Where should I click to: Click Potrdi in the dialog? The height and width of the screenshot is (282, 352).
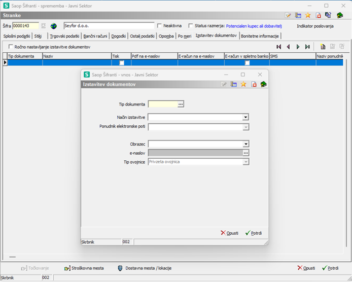click(254, 233)
